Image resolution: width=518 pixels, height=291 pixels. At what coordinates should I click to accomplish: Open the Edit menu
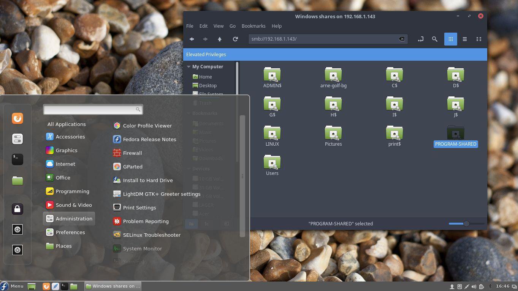point(203,26)
